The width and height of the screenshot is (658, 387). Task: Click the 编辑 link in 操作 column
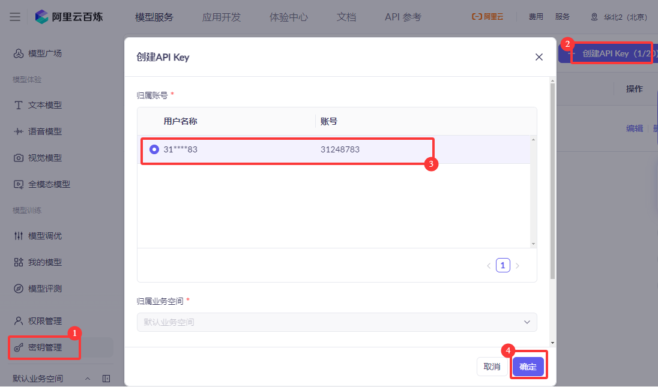(x=634, y=128)
